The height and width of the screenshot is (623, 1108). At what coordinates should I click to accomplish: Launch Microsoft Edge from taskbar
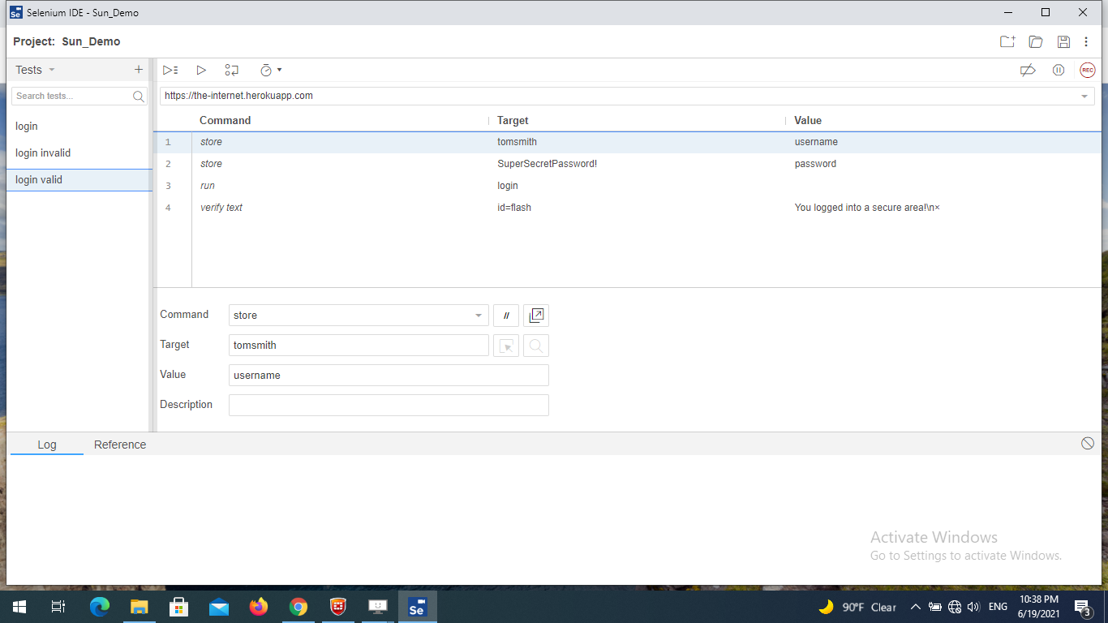tap(100, 607)
